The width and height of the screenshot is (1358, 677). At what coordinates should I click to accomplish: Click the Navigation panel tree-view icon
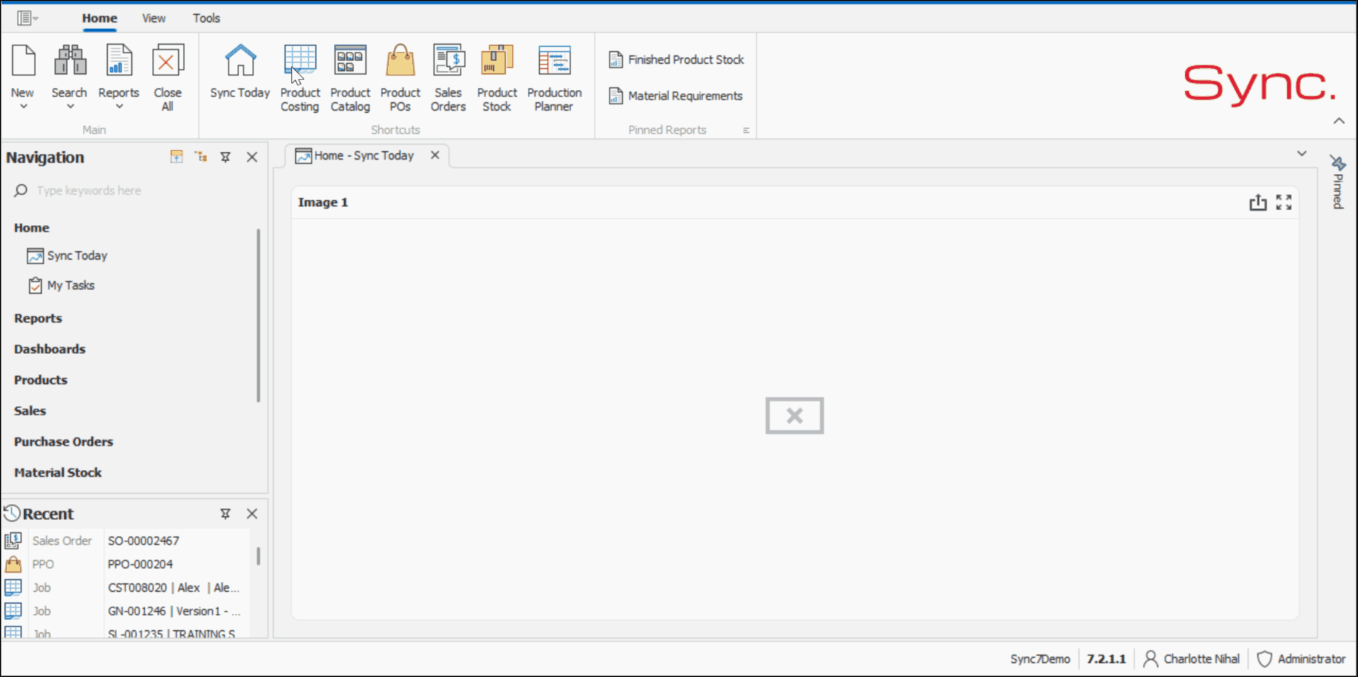point(202,157)
